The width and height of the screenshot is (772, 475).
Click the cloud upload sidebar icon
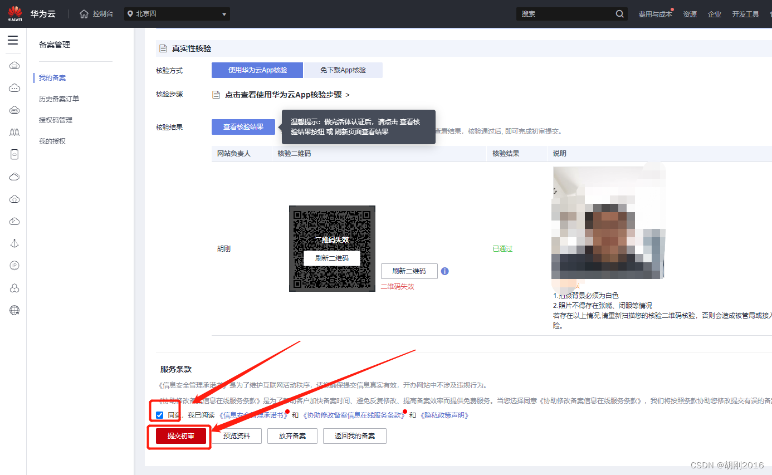[15, 199]
